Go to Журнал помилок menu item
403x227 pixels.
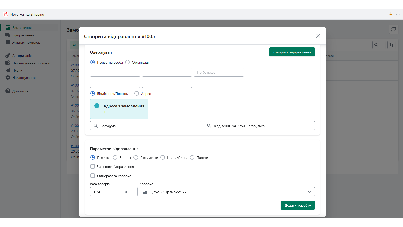(26, 42)
